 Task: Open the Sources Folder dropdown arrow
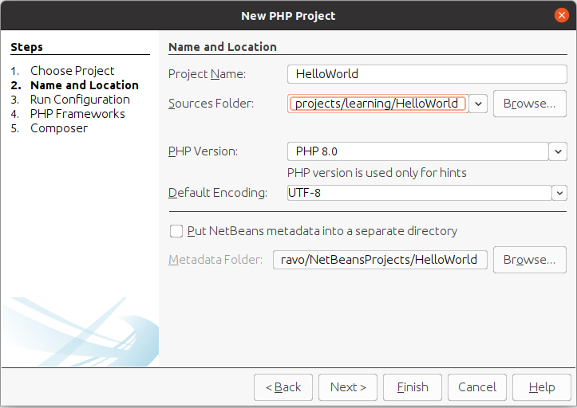tap(478, 104)
